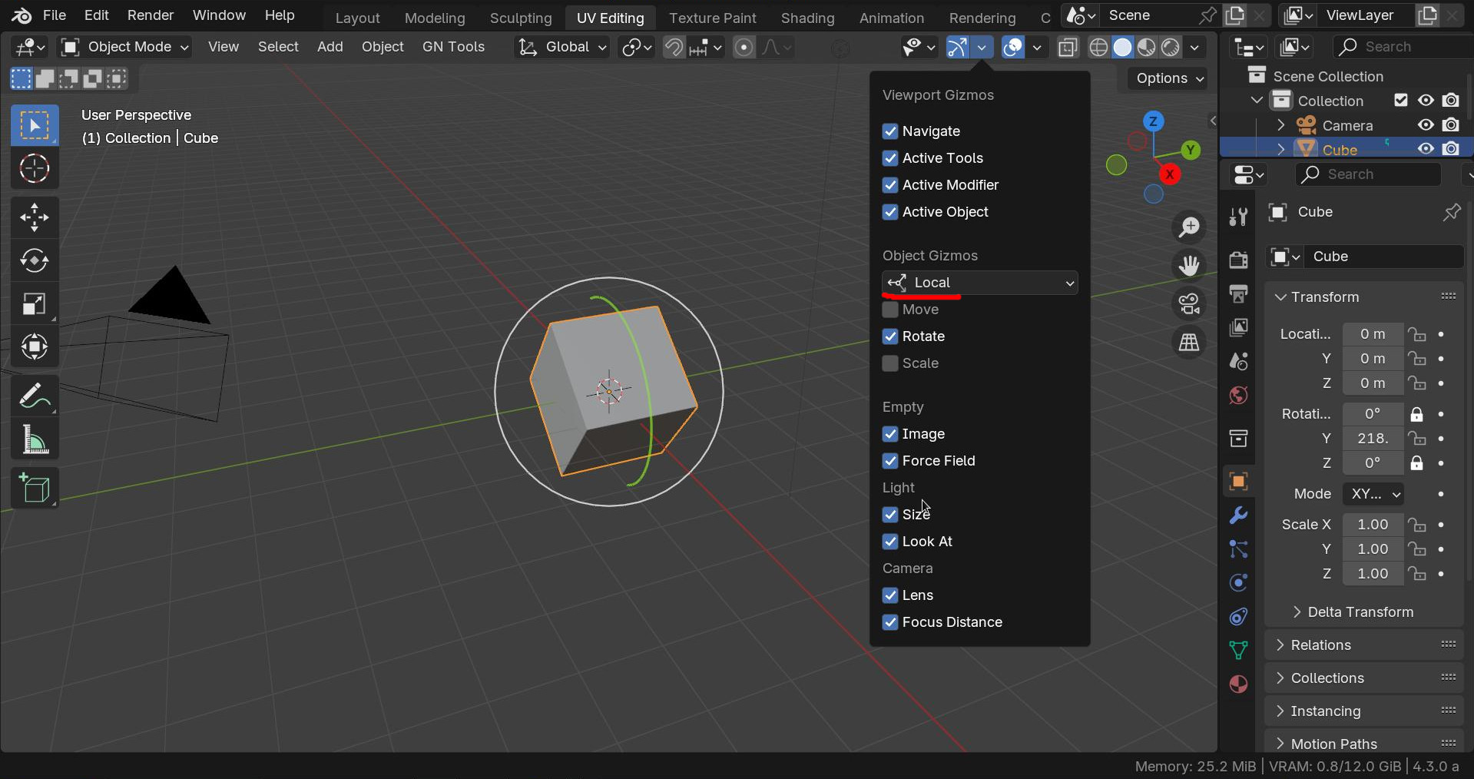
Task: Select the Move tool
Action: [35, 218]
